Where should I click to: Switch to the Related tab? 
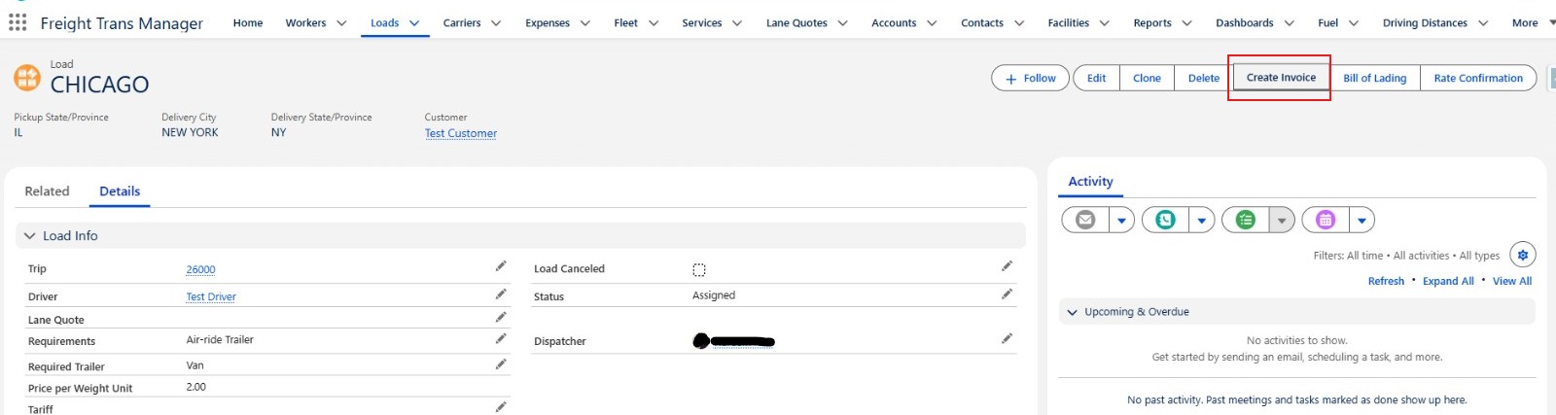point(47,191)
